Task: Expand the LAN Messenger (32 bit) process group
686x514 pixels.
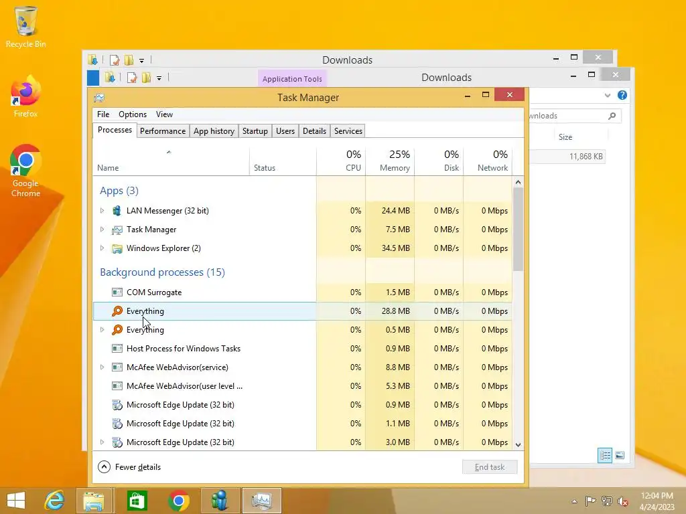Action: [x=102, y=211]
